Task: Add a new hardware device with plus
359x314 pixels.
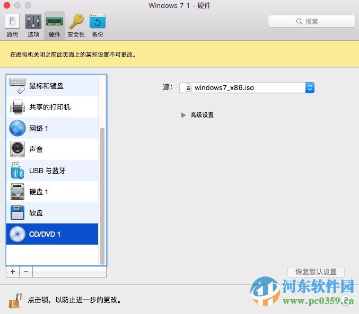Action: coord(13,272)
